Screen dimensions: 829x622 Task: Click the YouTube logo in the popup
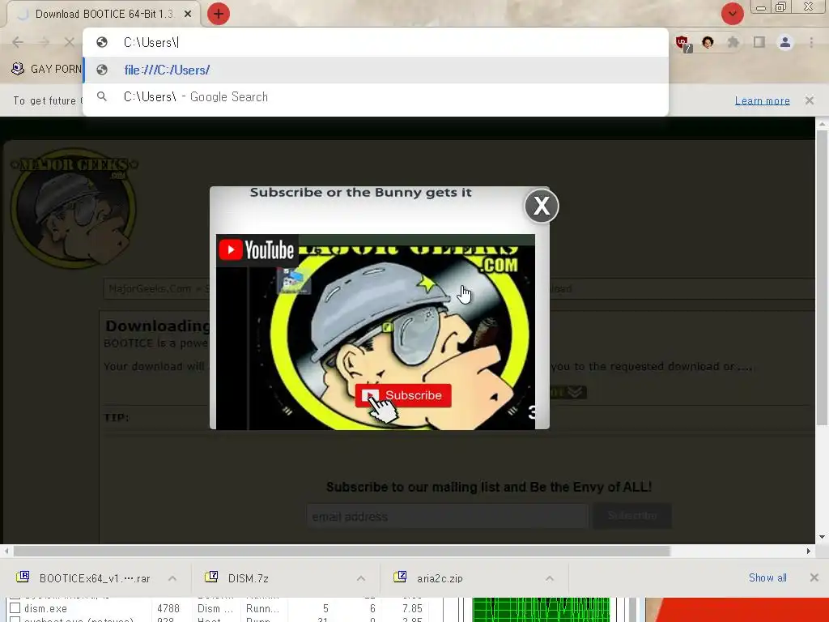[257, 250]
